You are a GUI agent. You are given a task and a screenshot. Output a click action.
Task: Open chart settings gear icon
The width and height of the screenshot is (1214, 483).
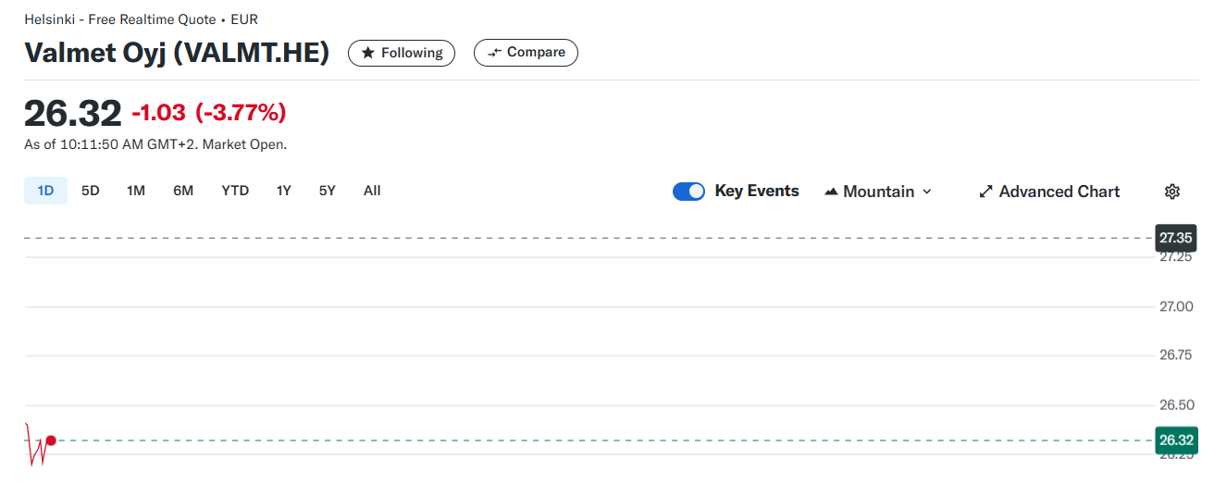click(1172, 192)
